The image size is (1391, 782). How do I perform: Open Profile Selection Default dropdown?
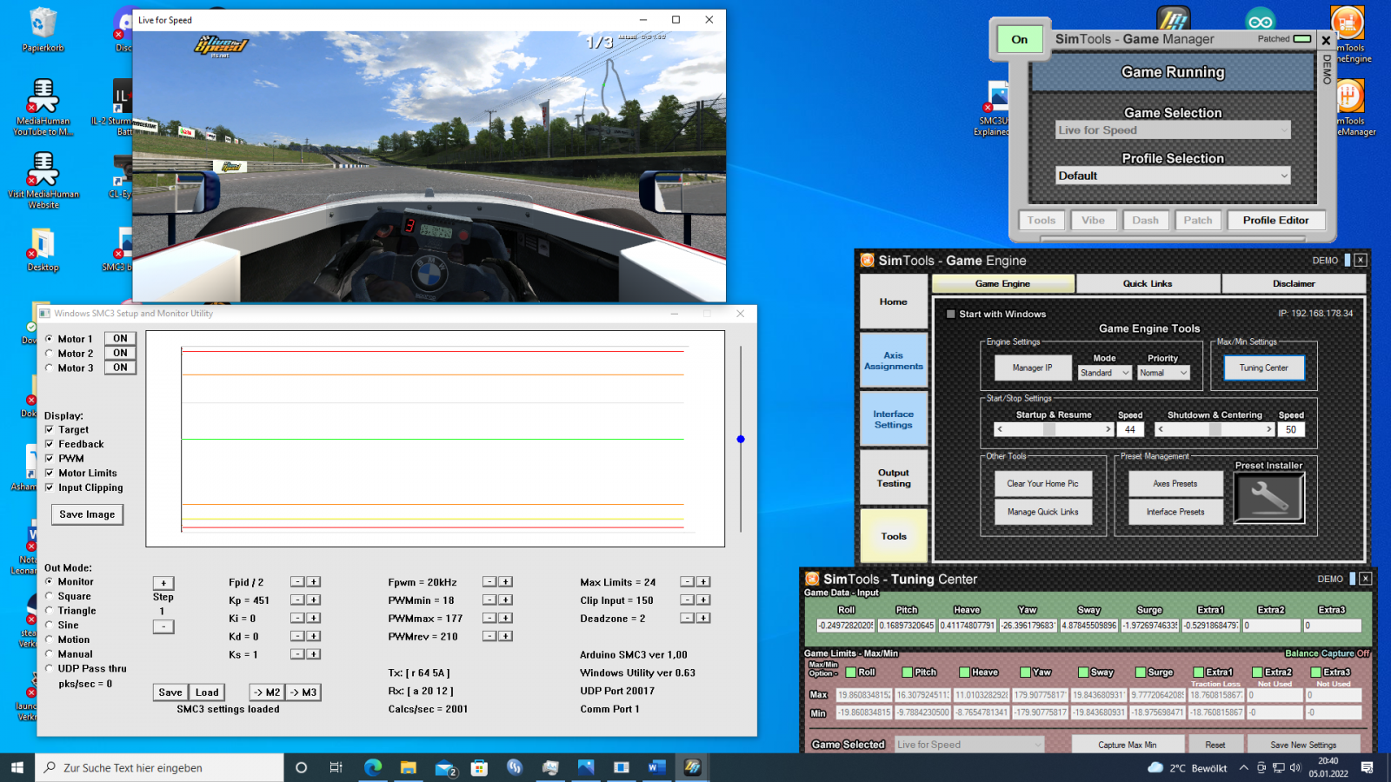[x=1173, y=176]
